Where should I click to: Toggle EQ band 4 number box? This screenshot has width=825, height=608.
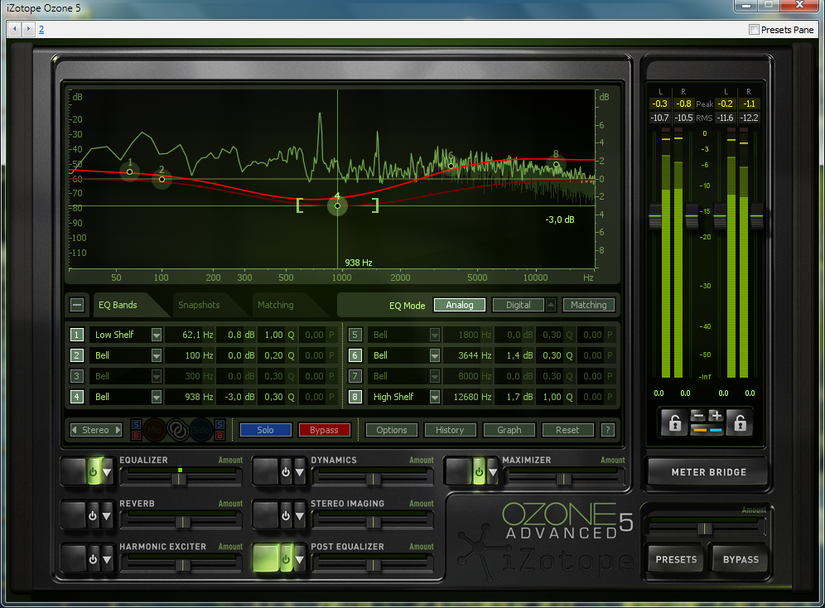[77, 397]
